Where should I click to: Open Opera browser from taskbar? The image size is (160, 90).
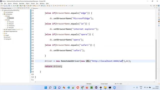coord(78,87)
